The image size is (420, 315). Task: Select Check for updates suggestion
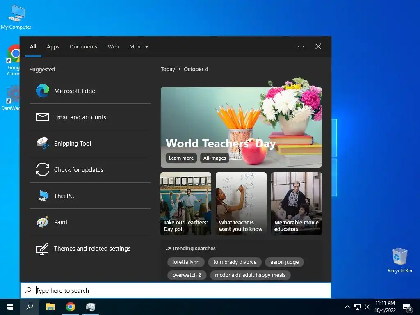click(90, 169)
